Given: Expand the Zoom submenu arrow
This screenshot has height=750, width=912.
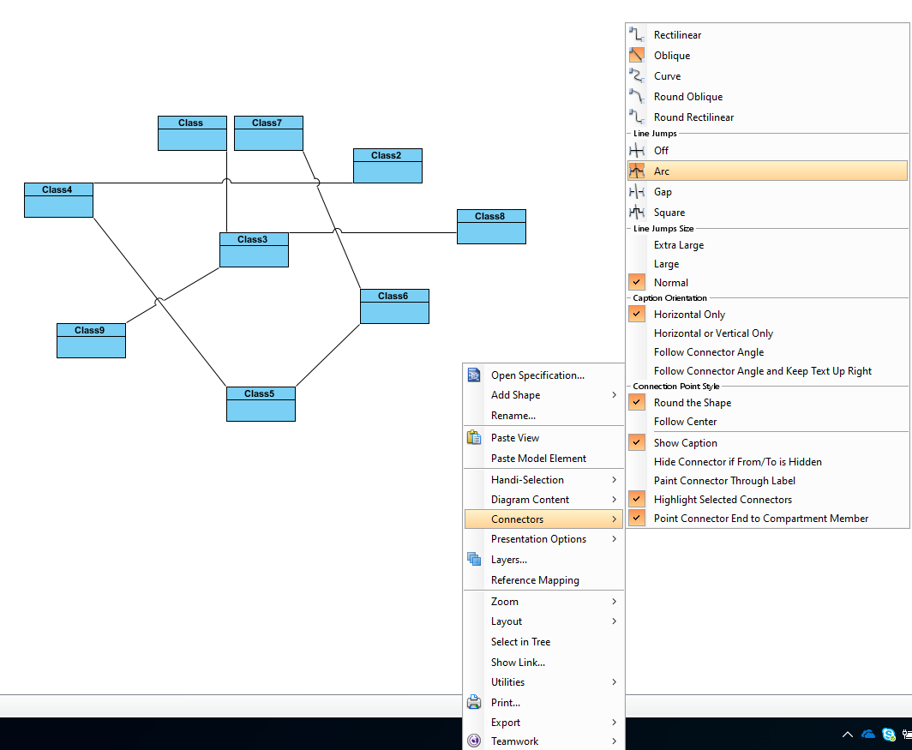Looking at the screenshot, I should coord(615,601).
